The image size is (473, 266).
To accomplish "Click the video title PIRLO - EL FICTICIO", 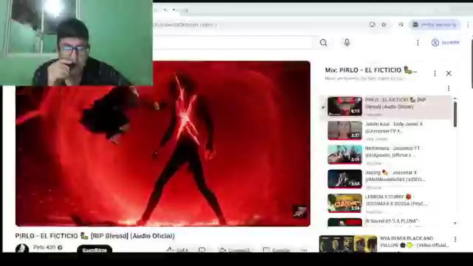I will coord(95,236).
